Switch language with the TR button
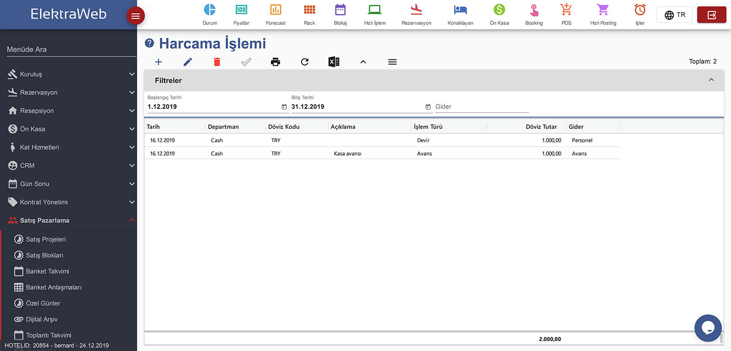Screen dimensions: 731x351 (675, 15)
